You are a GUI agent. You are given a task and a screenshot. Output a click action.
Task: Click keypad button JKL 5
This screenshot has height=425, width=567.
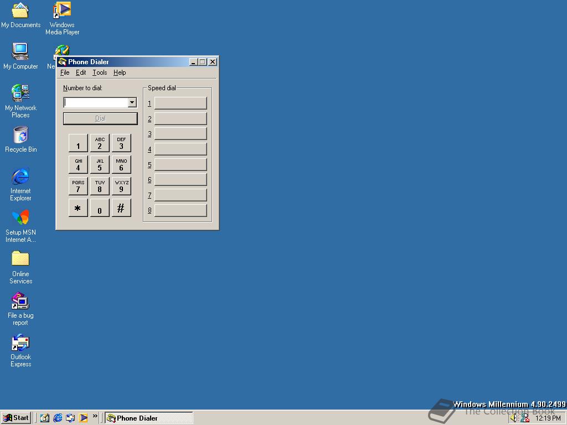pos(100,164)
